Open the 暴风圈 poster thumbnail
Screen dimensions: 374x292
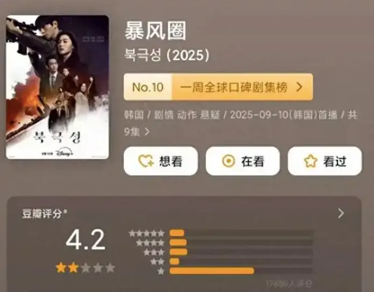tap(57, 87)
